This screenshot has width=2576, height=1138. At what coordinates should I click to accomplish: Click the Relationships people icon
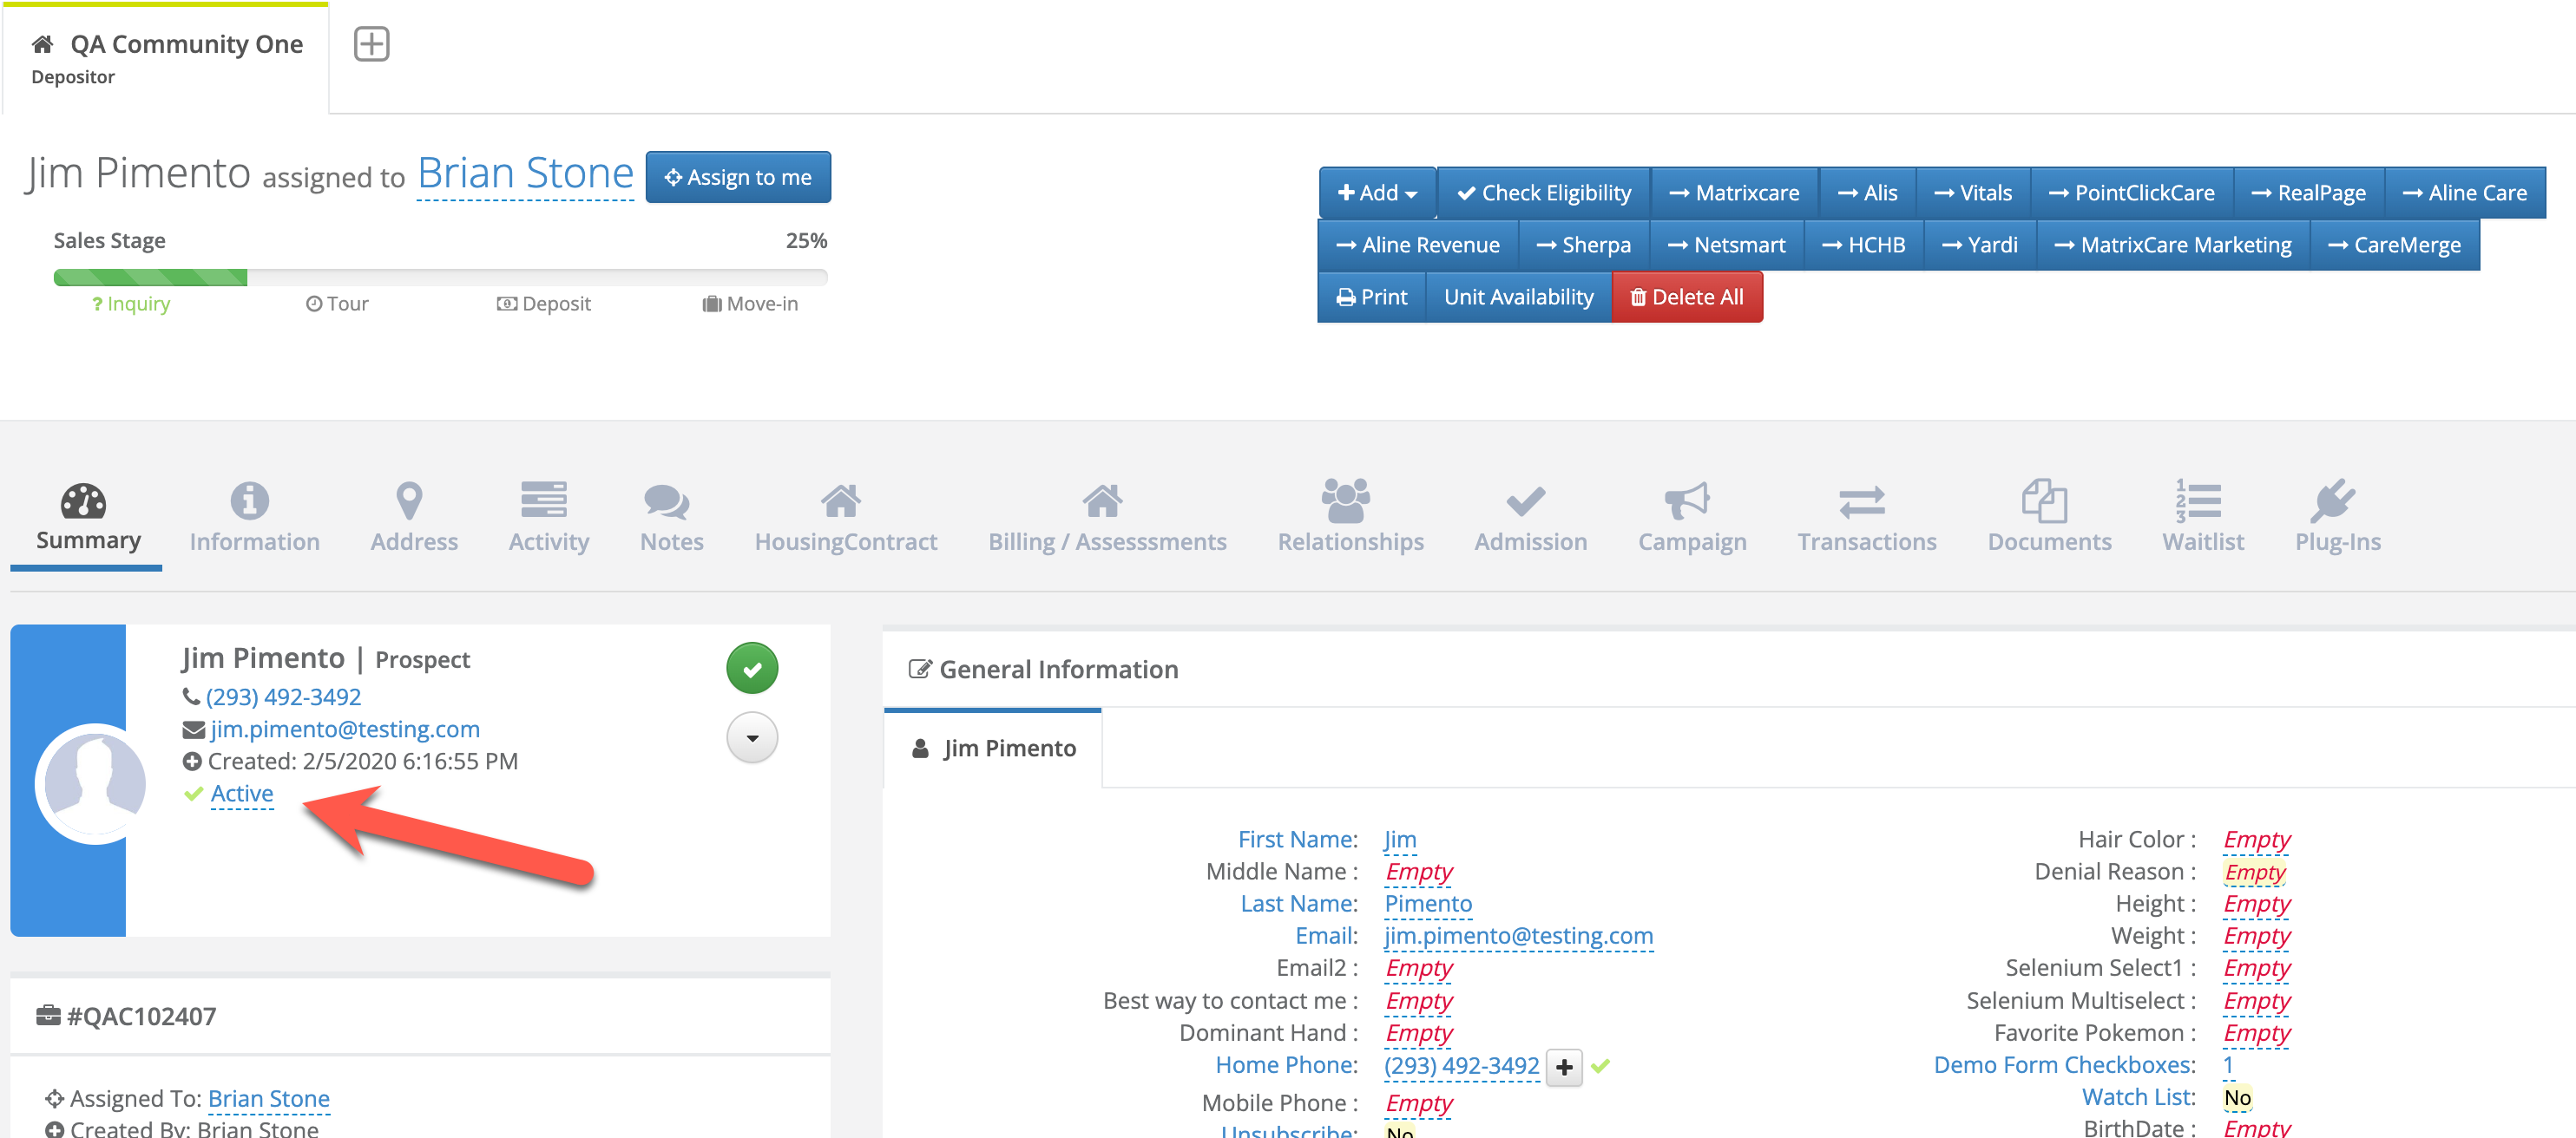[1346, 500]
